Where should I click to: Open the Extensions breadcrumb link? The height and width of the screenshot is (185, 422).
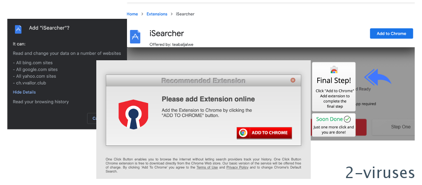point(157,14)
